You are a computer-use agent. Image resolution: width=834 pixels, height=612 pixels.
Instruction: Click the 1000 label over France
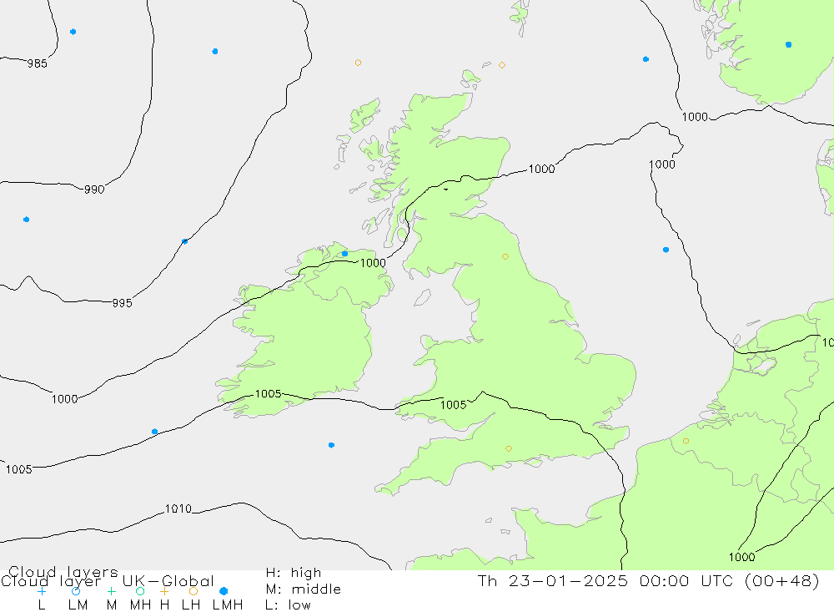(741, 557)
